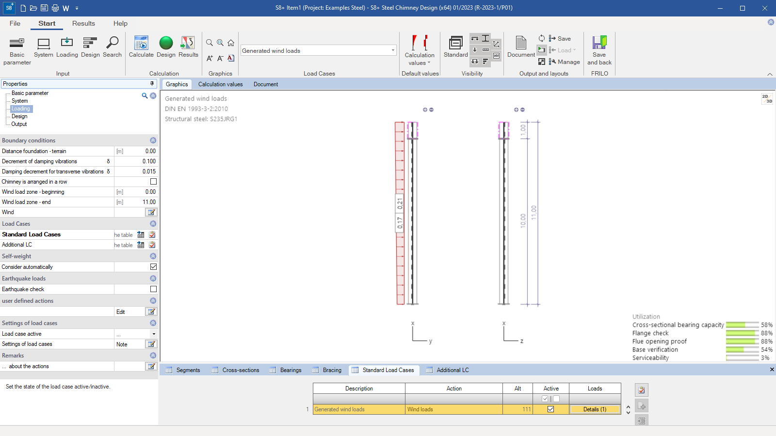The width and height of the screenshot is (776, 436).
Task: Open Load case active dropdown
Action: (154, 334)
